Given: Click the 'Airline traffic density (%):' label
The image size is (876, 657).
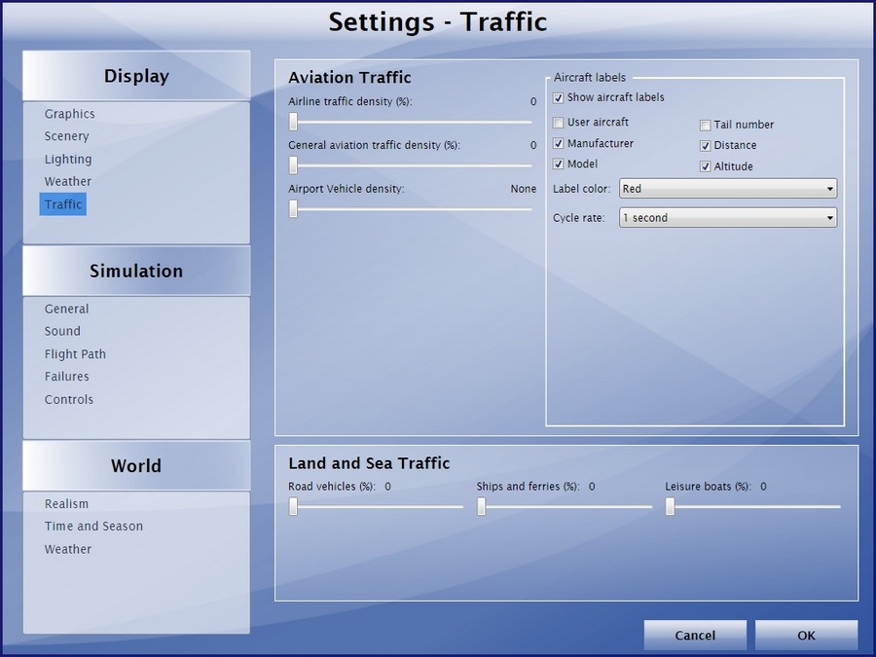Looking at the screenshot, I should pyautogui.click(x=350, y=101).
